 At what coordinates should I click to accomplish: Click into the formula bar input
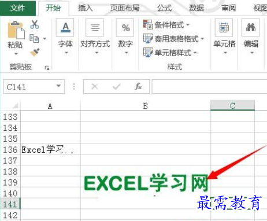(x=209, y=87)
